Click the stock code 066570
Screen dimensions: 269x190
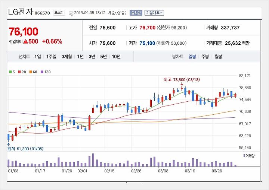point(42,13)
